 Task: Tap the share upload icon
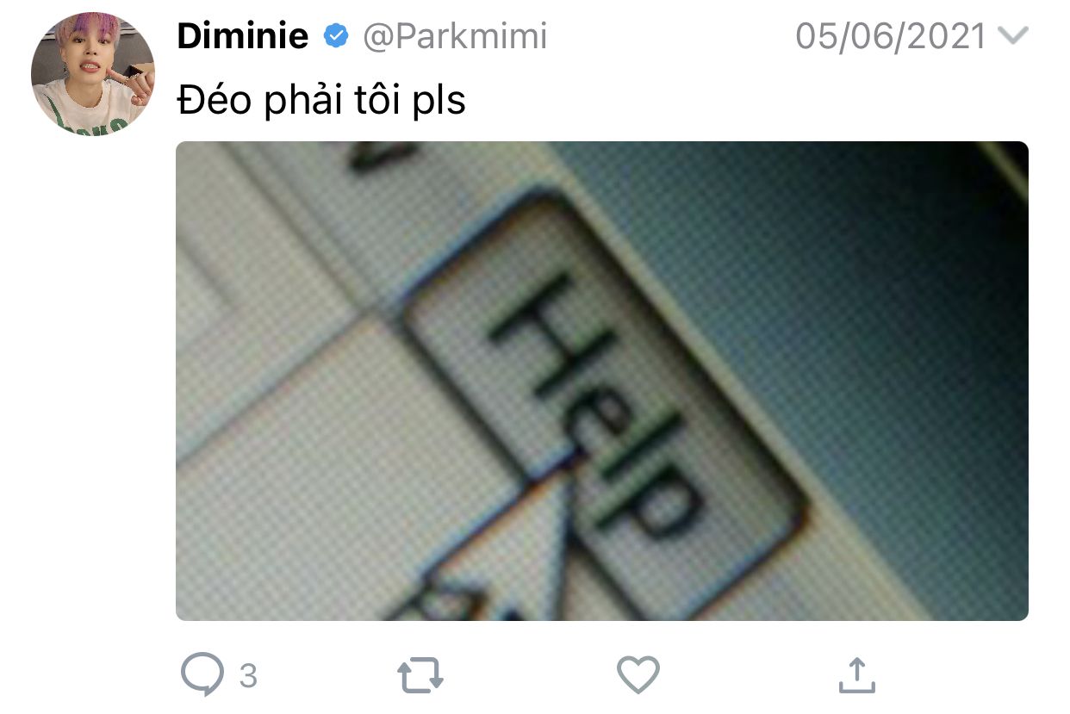point(856,675)
